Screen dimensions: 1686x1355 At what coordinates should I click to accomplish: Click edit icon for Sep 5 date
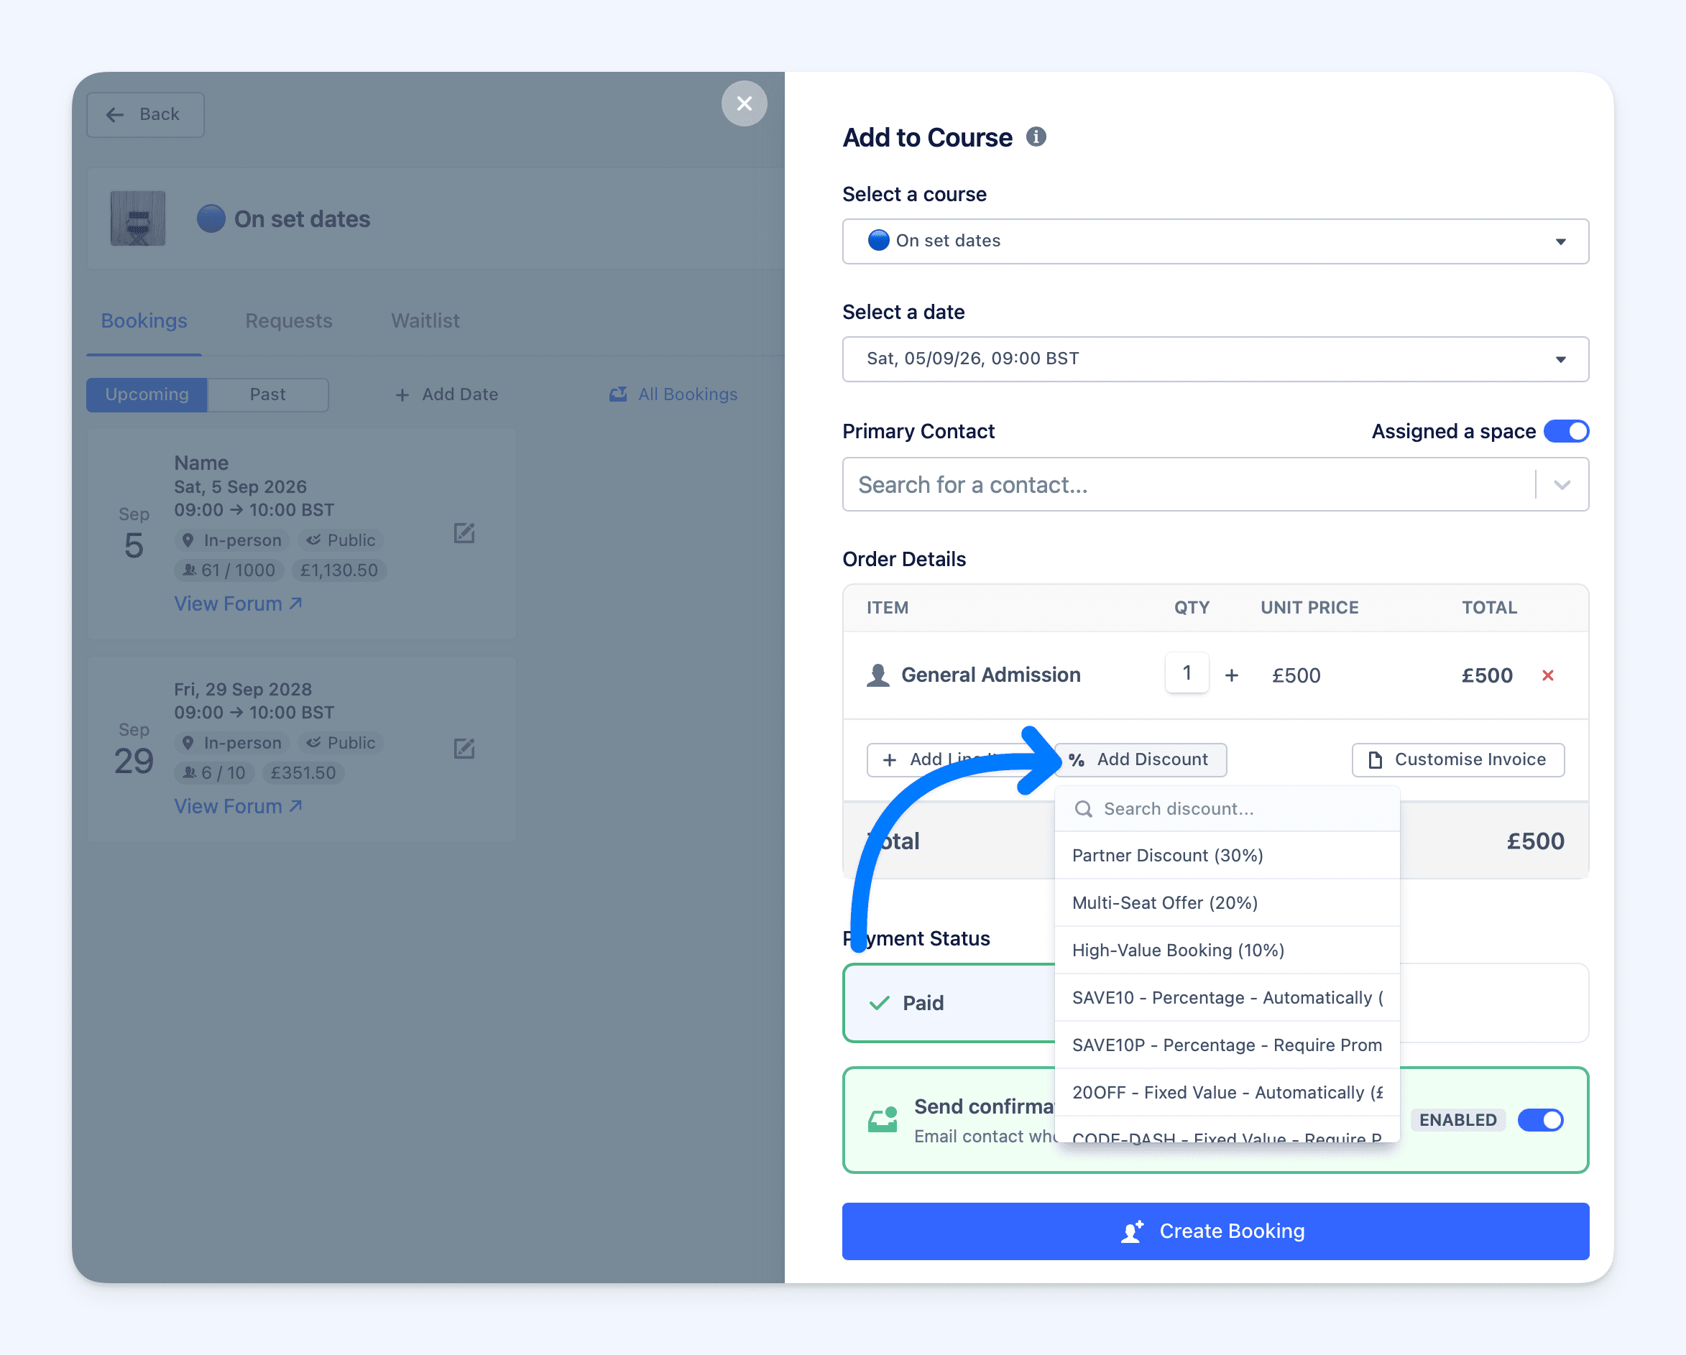(464, 533)
